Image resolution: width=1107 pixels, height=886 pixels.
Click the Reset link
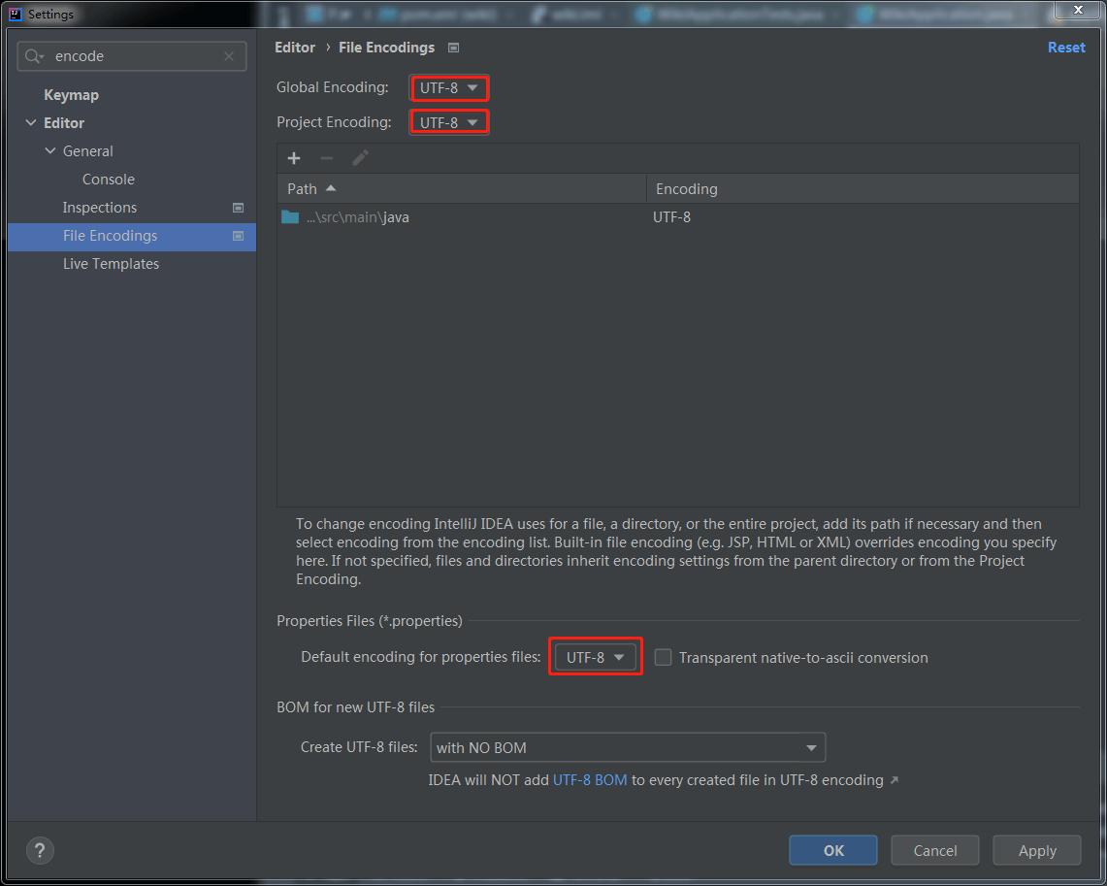pyautogui.click(x=1066, y=48)
